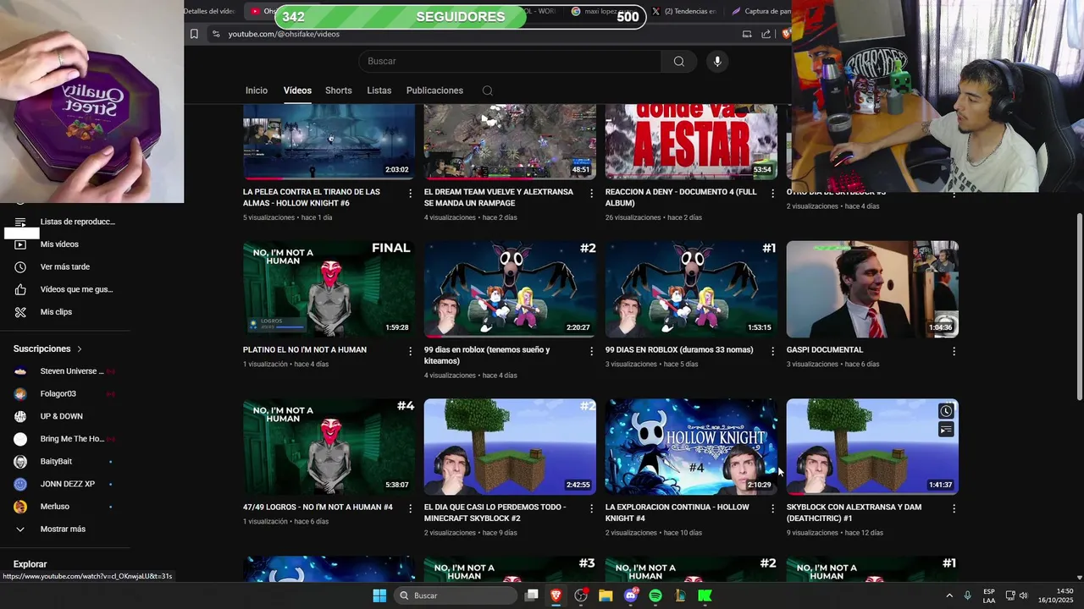Open League of Legends icon in taskbar
This screenshot has width=1084, height=609.
pyautogui.click(x=680, y=595)
